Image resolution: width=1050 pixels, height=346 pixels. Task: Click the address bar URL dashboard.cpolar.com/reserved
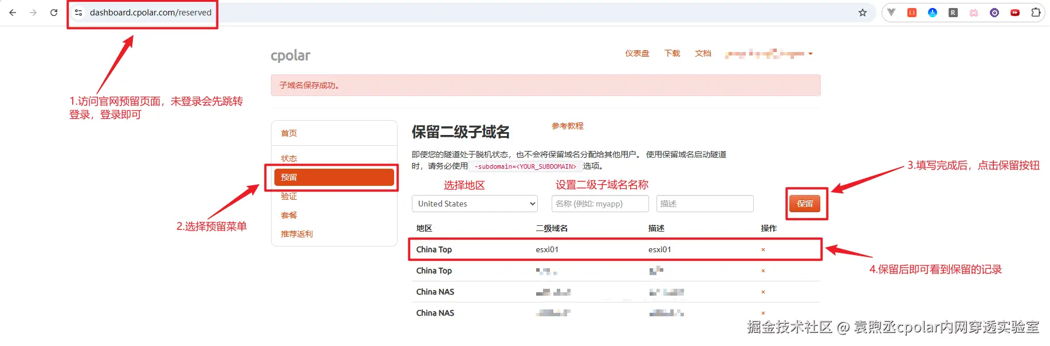tap(151, 13)
